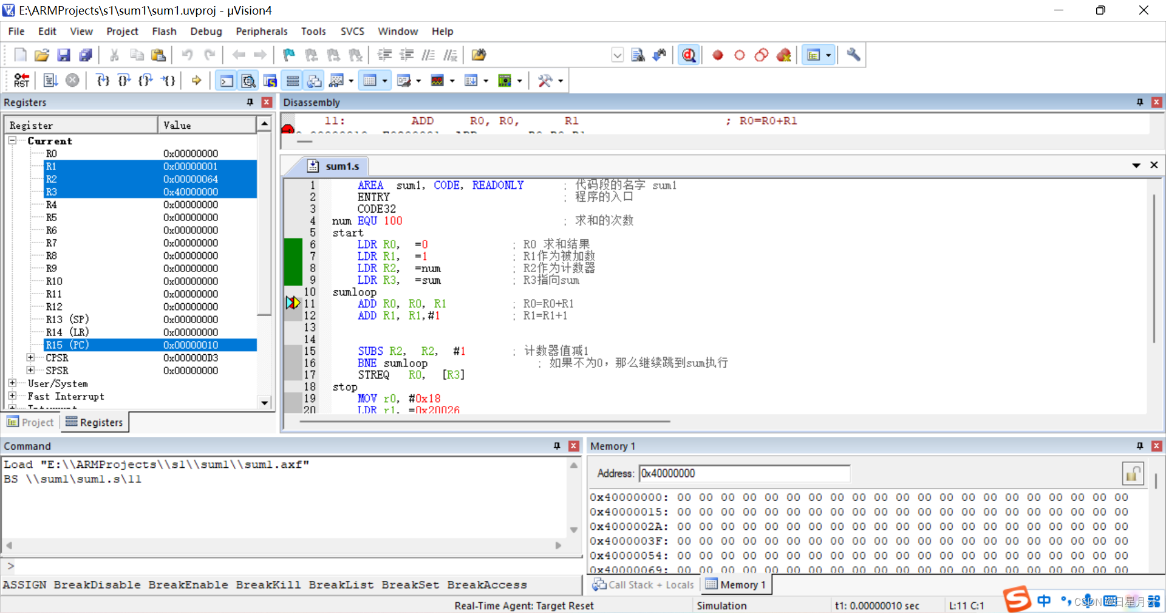Click the code editor horizontal scrollbar

pos(483,421)
